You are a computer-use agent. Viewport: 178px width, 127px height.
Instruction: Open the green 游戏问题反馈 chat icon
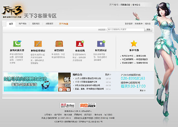(x=17, y=44)
